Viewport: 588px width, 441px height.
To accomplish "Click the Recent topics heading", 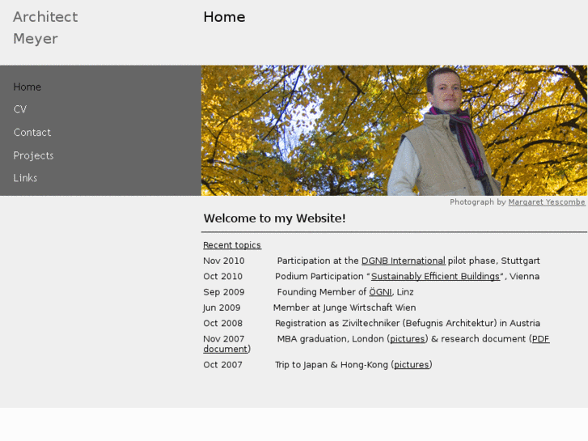I will (x=232, y=245).
